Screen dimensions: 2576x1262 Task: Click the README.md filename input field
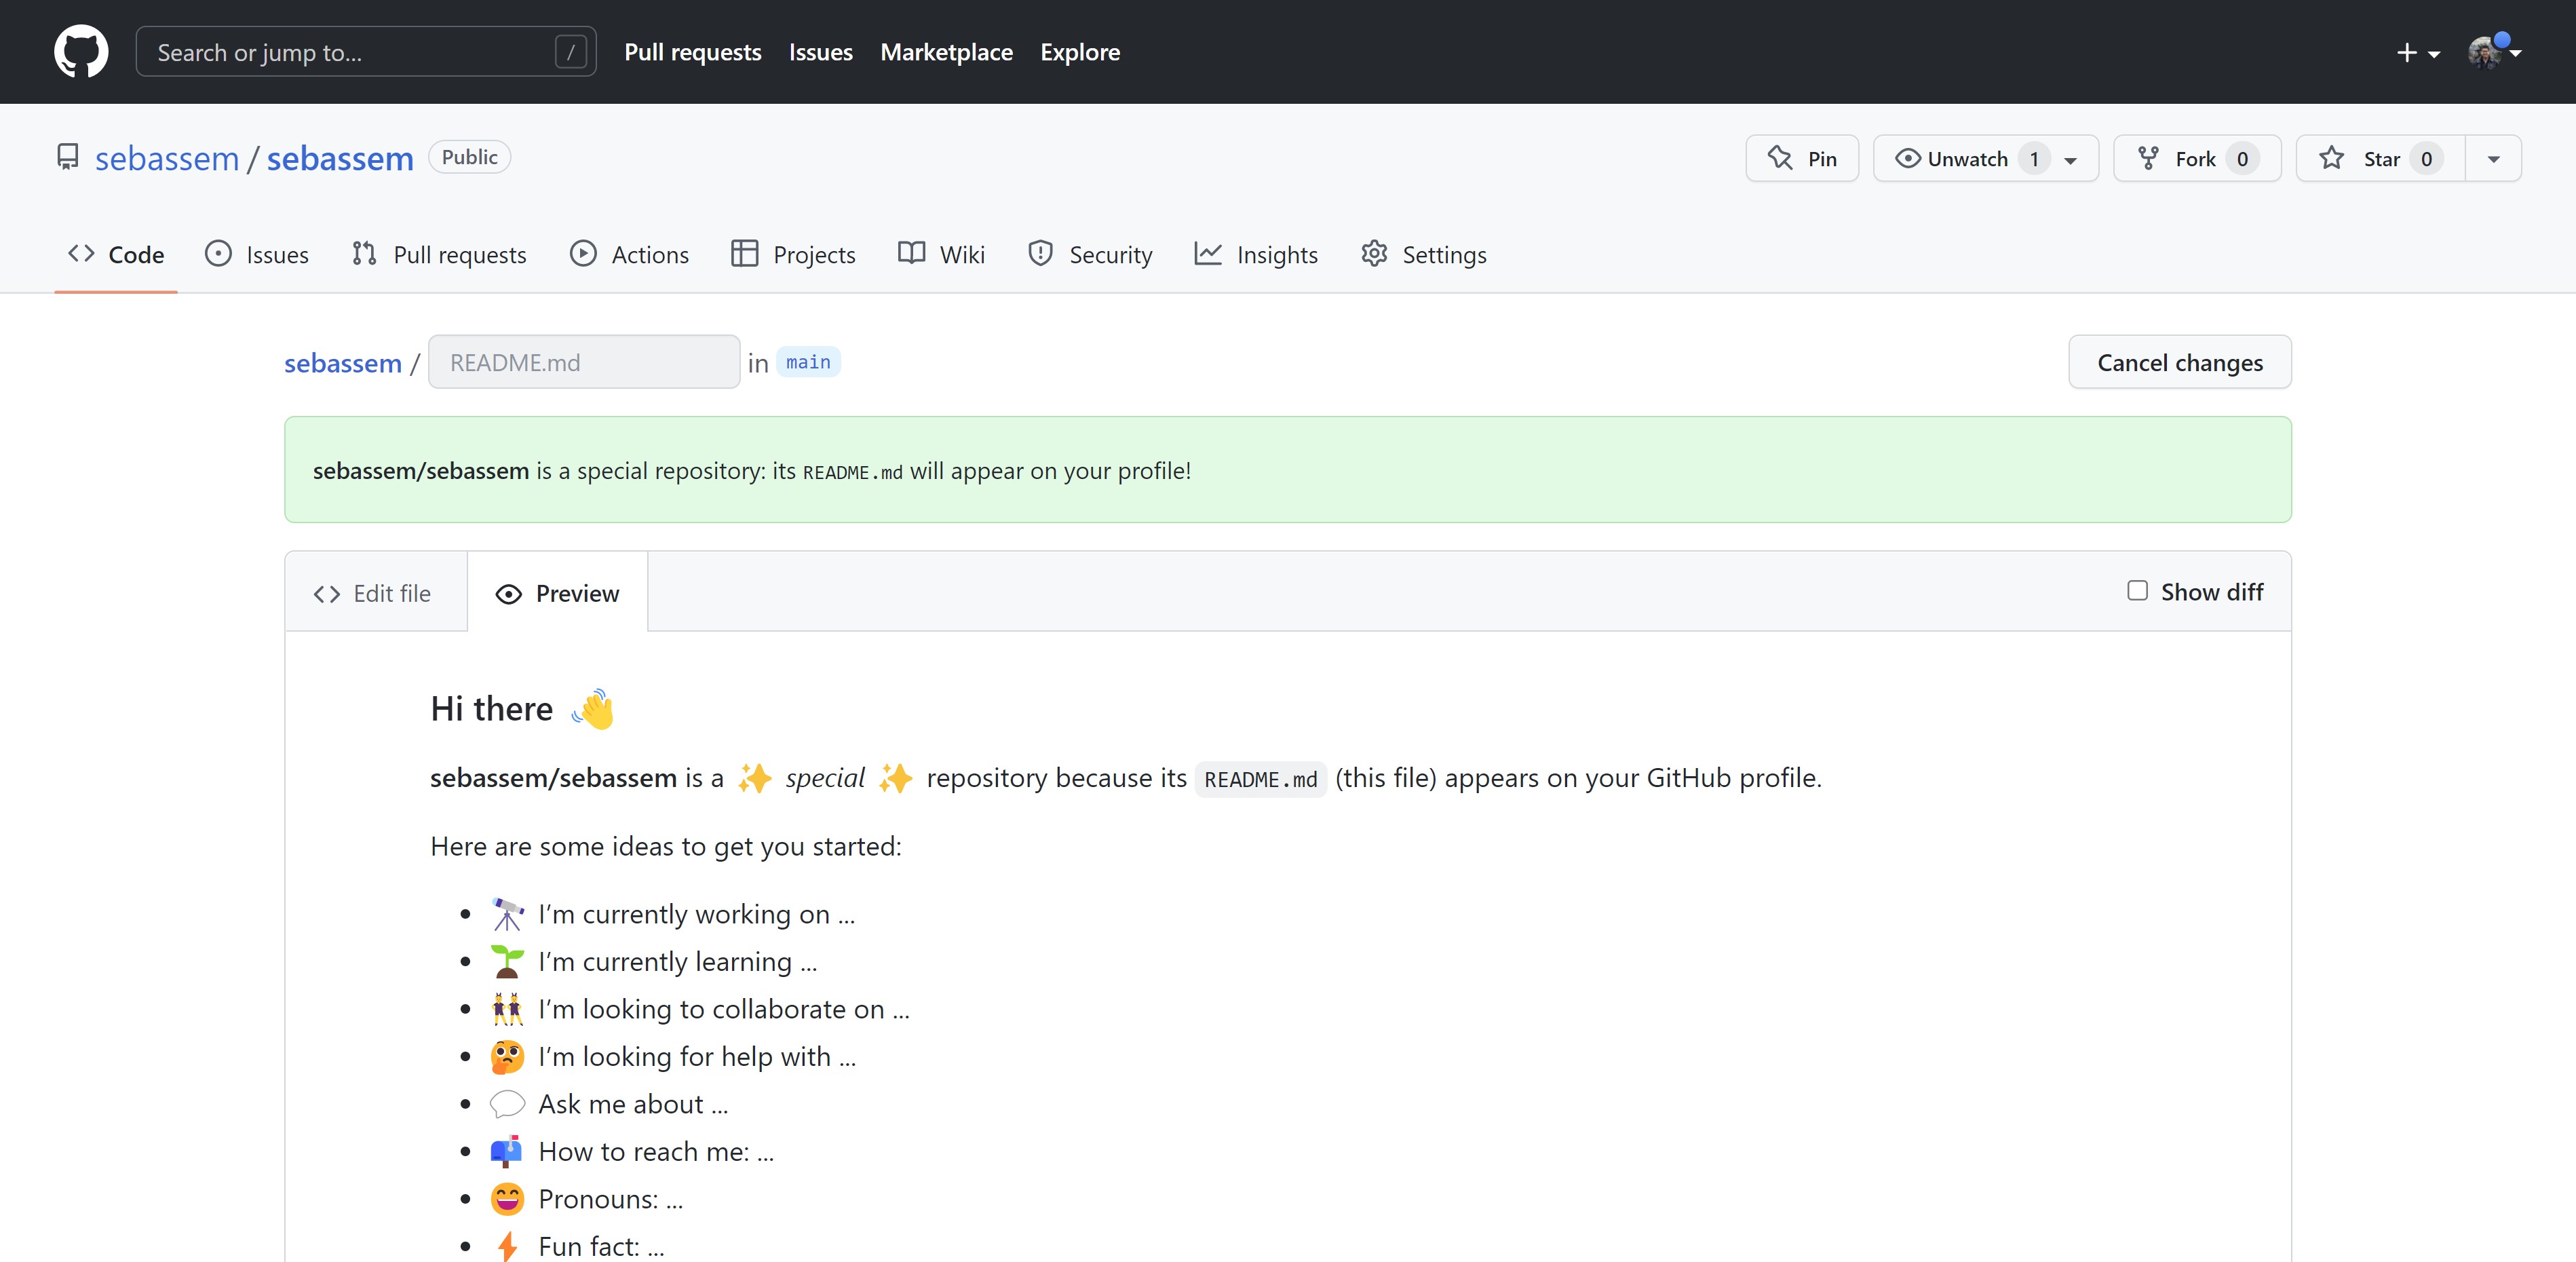584,362
